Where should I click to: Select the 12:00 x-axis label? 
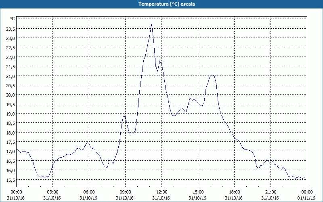tap(162, 192)
